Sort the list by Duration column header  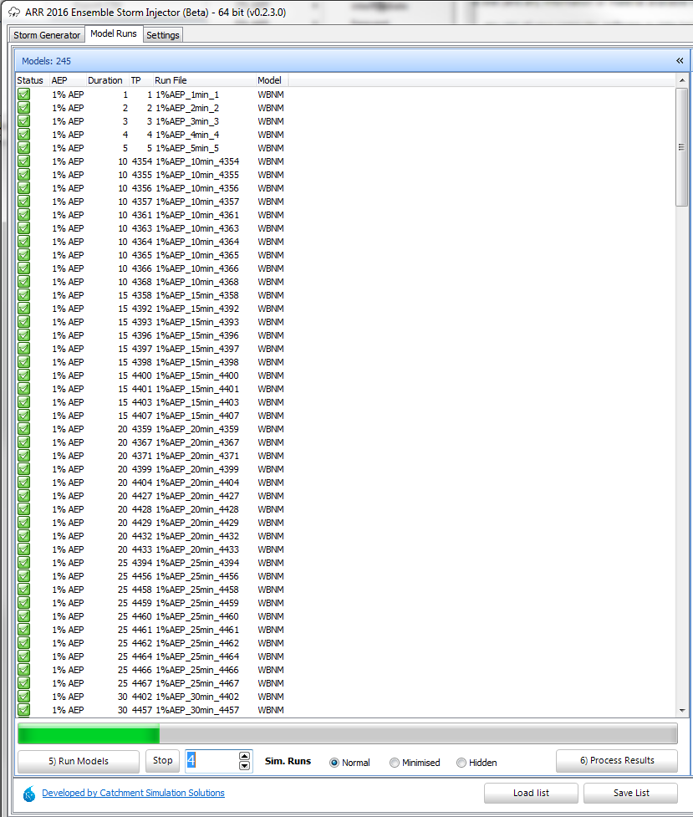point(104,80)
